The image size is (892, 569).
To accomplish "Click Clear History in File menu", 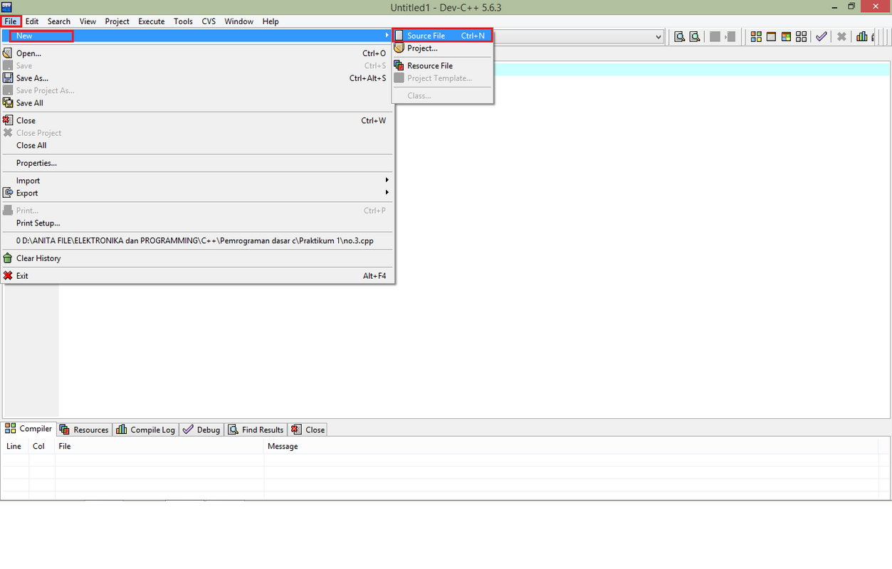I will 38,258.
